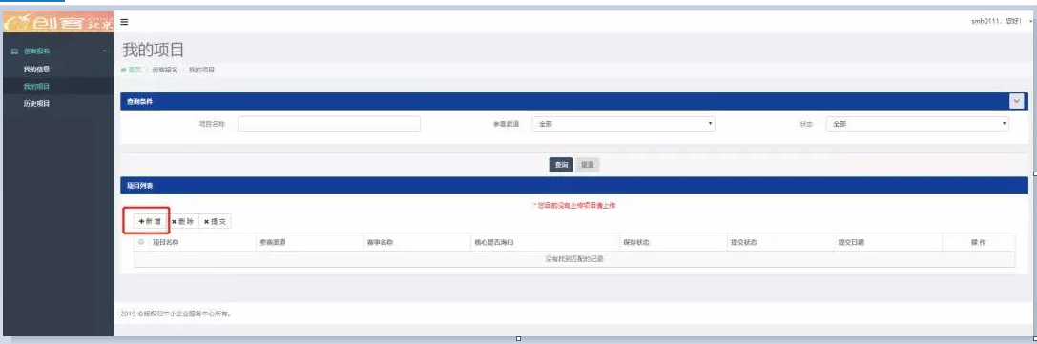Click the 新增 add button

(x=150, y=222)
